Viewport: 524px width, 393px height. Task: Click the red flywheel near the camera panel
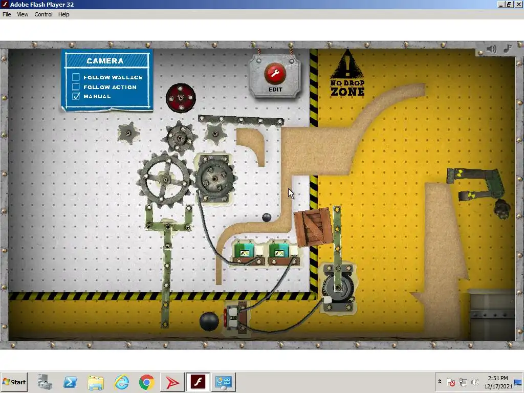(x=181, y=98)
